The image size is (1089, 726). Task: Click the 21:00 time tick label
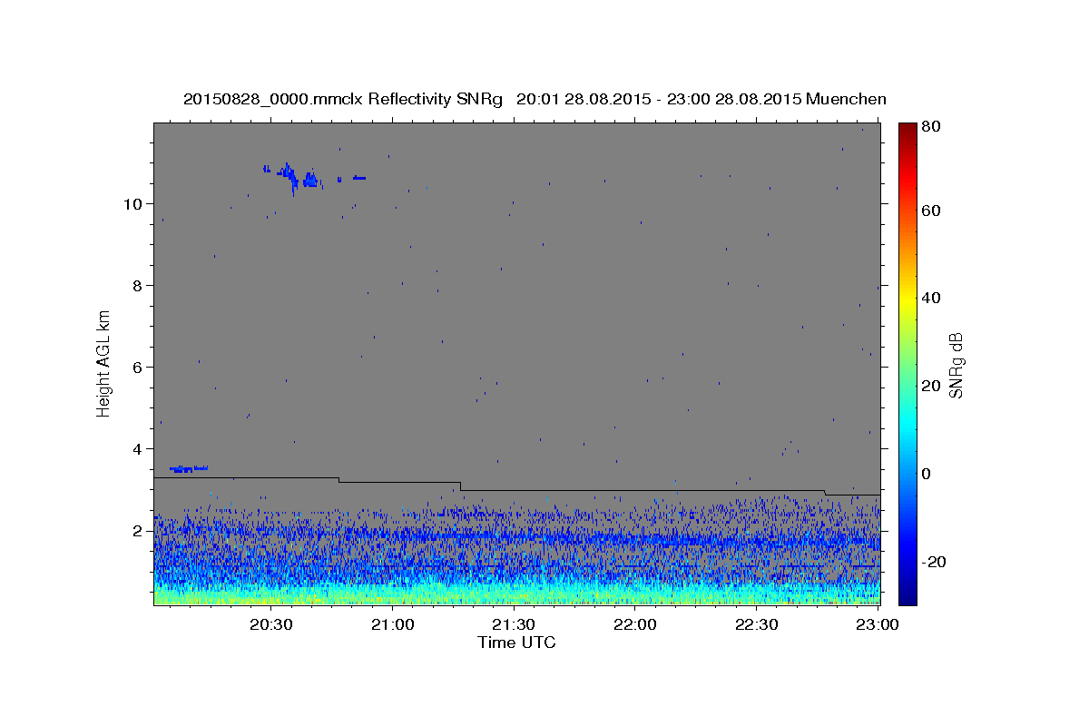pyautogui.click(x=392, y=624)
